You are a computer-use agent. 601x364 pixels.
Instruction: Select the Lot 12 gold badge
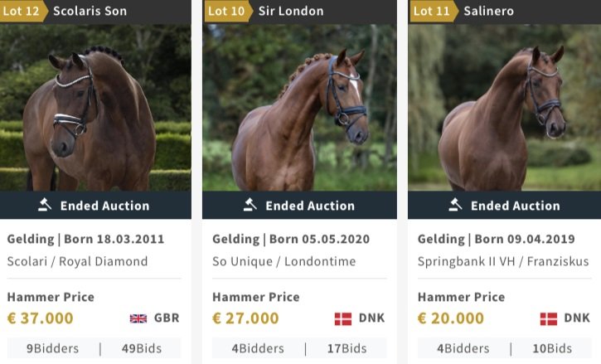[x=24, y=11]
